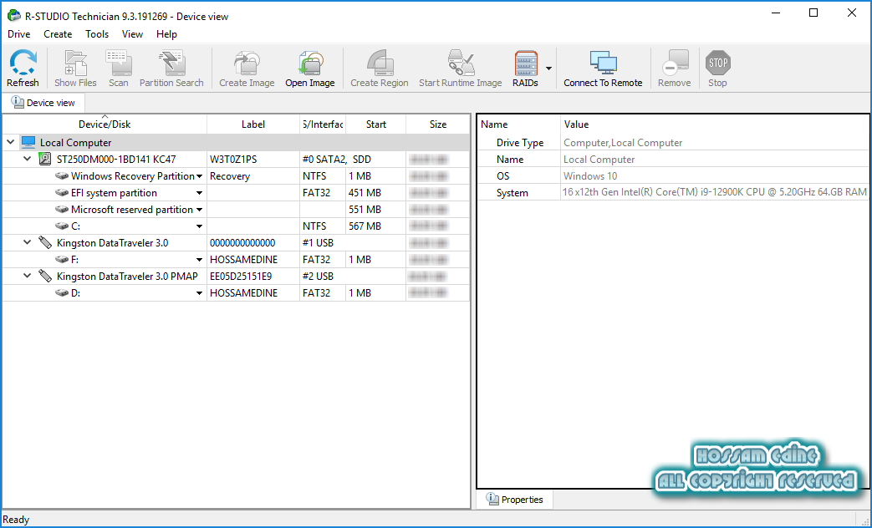This screenshot has width=872, height=528.
Task: Click the Kingston DataTraveler 3.0 USB icon
Action: pos(45,243)
